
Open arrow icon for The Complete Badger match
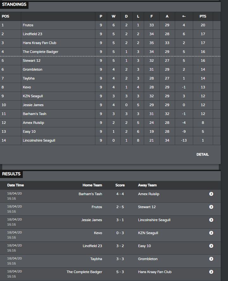(211, 272)
